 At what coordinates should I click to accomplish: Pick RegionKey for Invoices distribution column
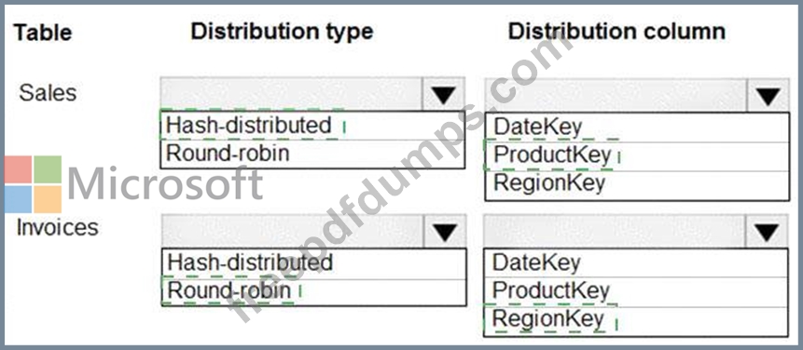(x=635, y=321)
